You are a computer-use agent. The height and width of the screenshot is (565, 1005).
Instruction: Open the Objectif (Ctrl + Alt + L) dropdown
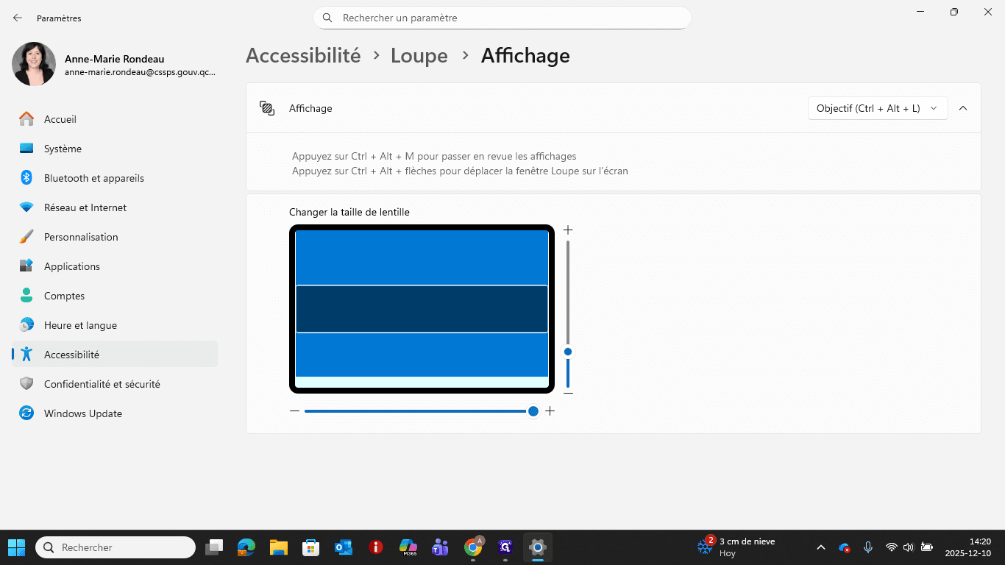click(x=878, y=108)
